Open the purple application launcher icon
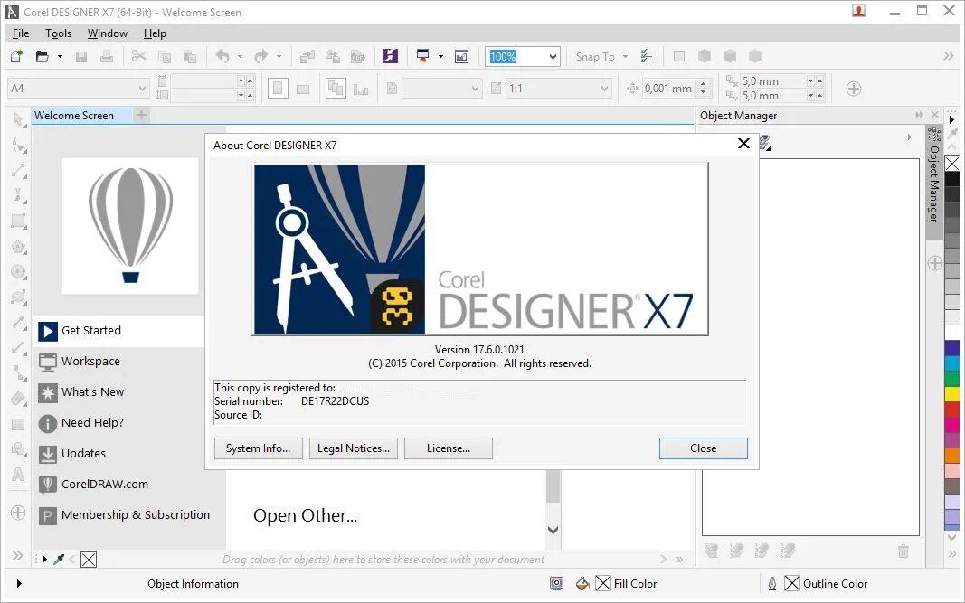 click(390, 56)
